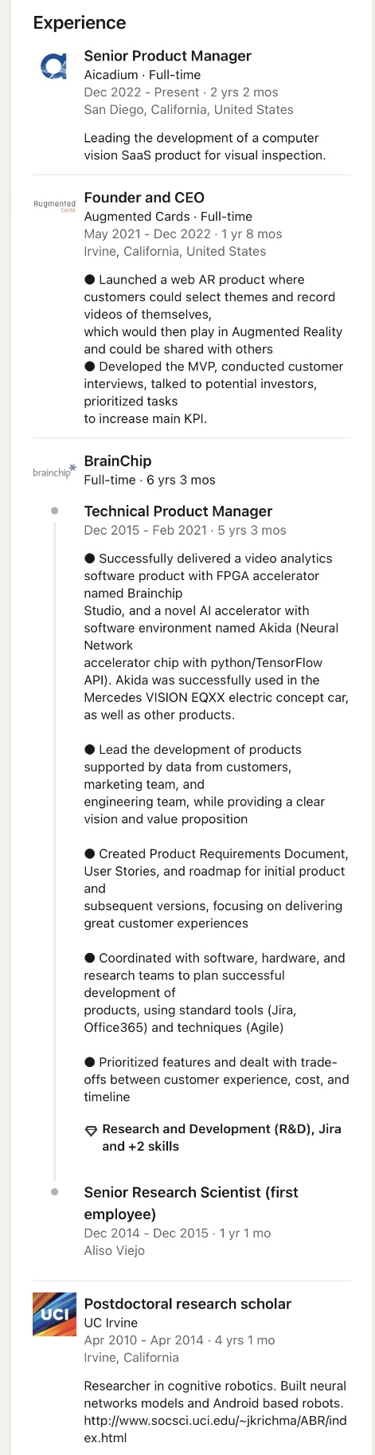375x1455 pixels.
Task: Click the Experience section heading
Action: 80,22
